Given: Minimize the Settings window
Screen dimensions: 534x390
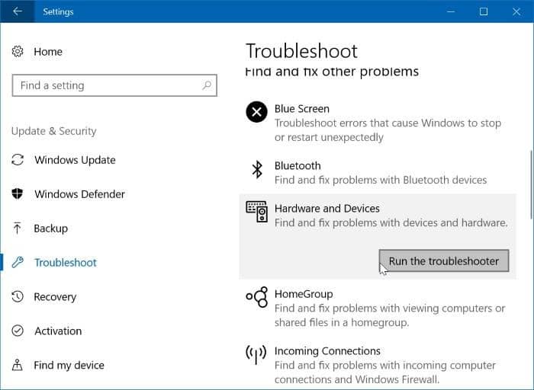Looking at the screenshot, I should [451, 11].
